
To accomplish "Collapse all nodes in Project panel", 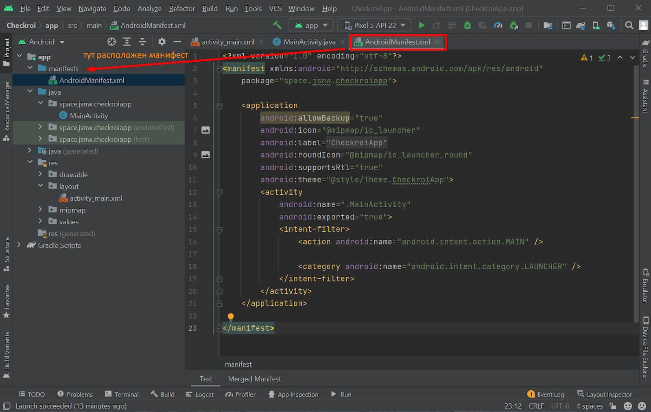I will [x=142, y=41].
